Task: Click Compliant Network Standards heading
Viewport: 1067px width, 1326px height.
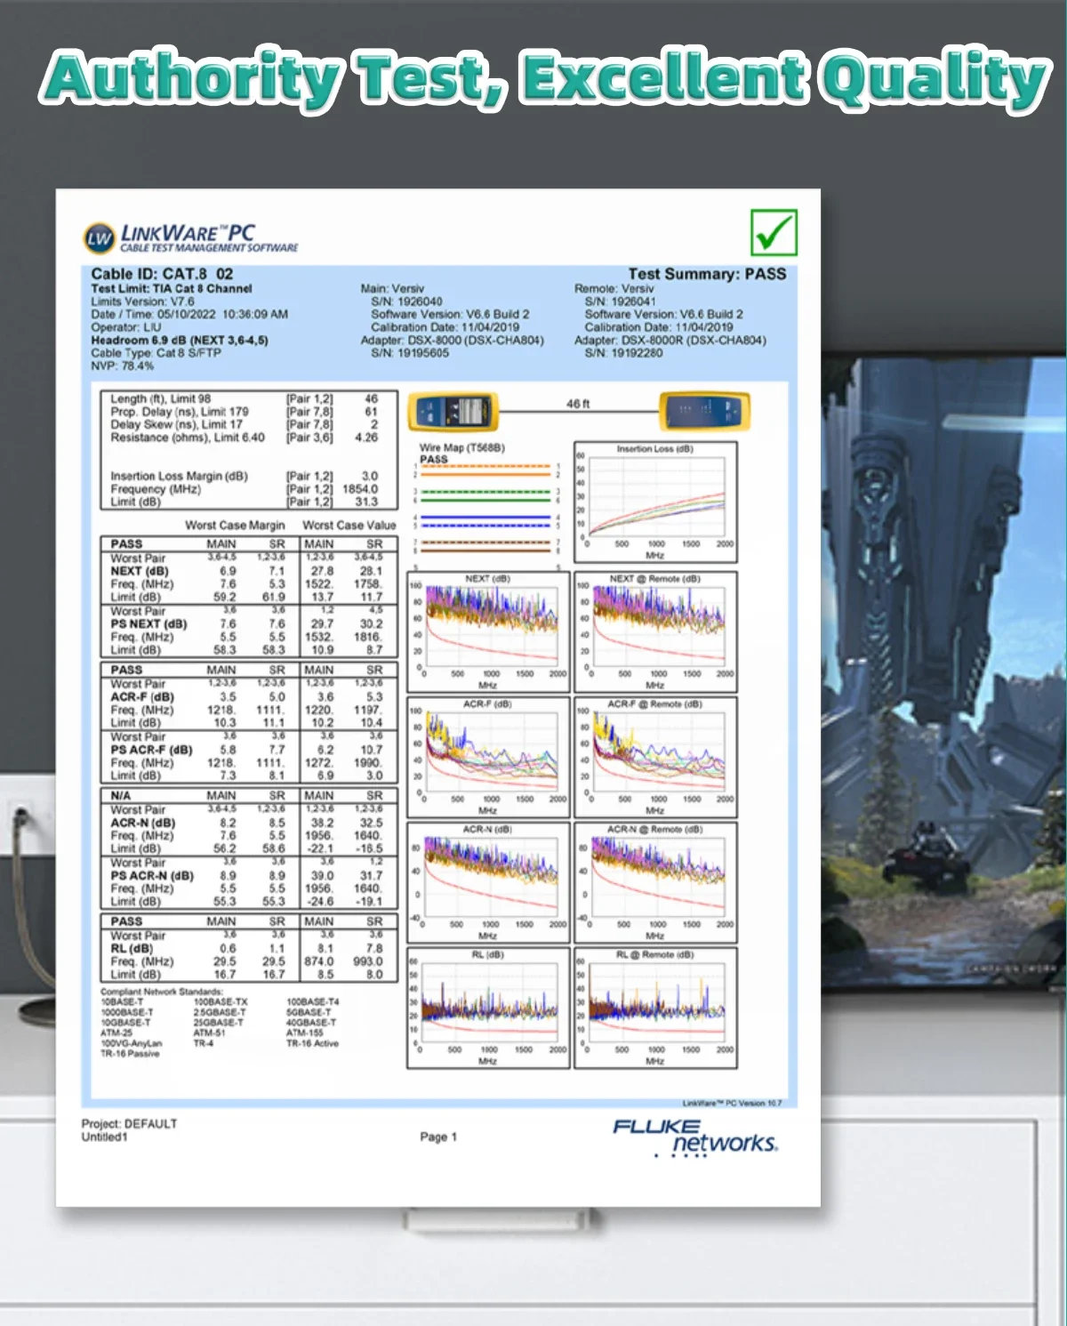Action: click(162, 992)
